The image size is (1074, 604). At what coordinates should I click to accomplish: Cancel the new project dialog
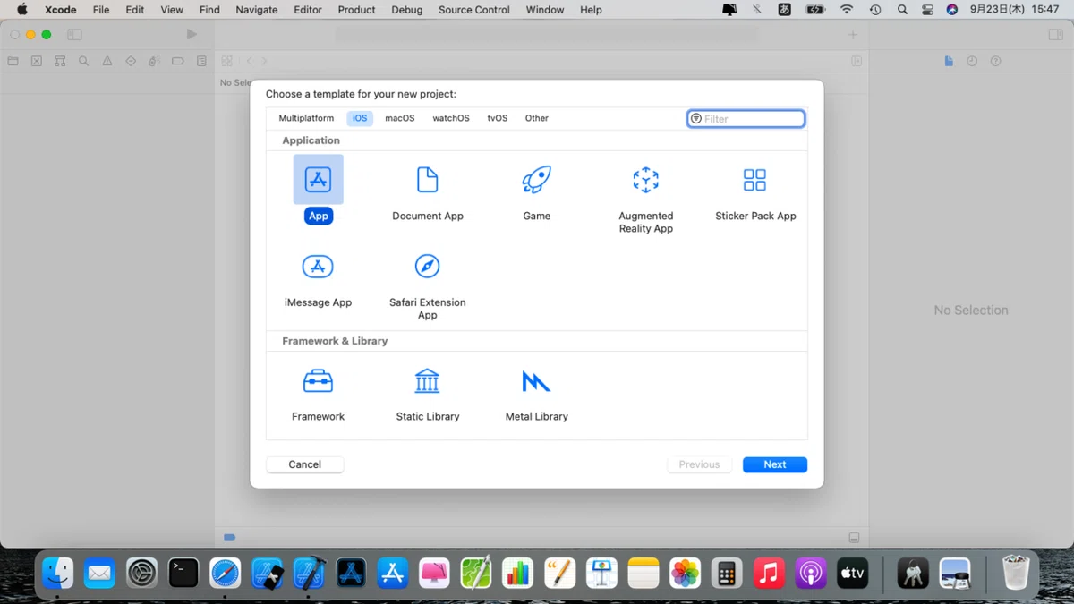(304, 464)
